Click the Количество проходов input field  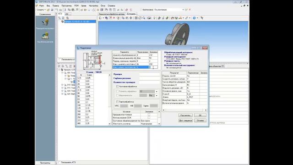coord(150,82)
